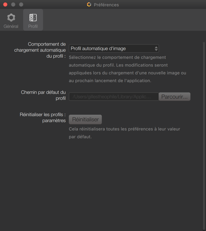Click the Profil split-image icon
206x231 pixels.
pos(33,18)
